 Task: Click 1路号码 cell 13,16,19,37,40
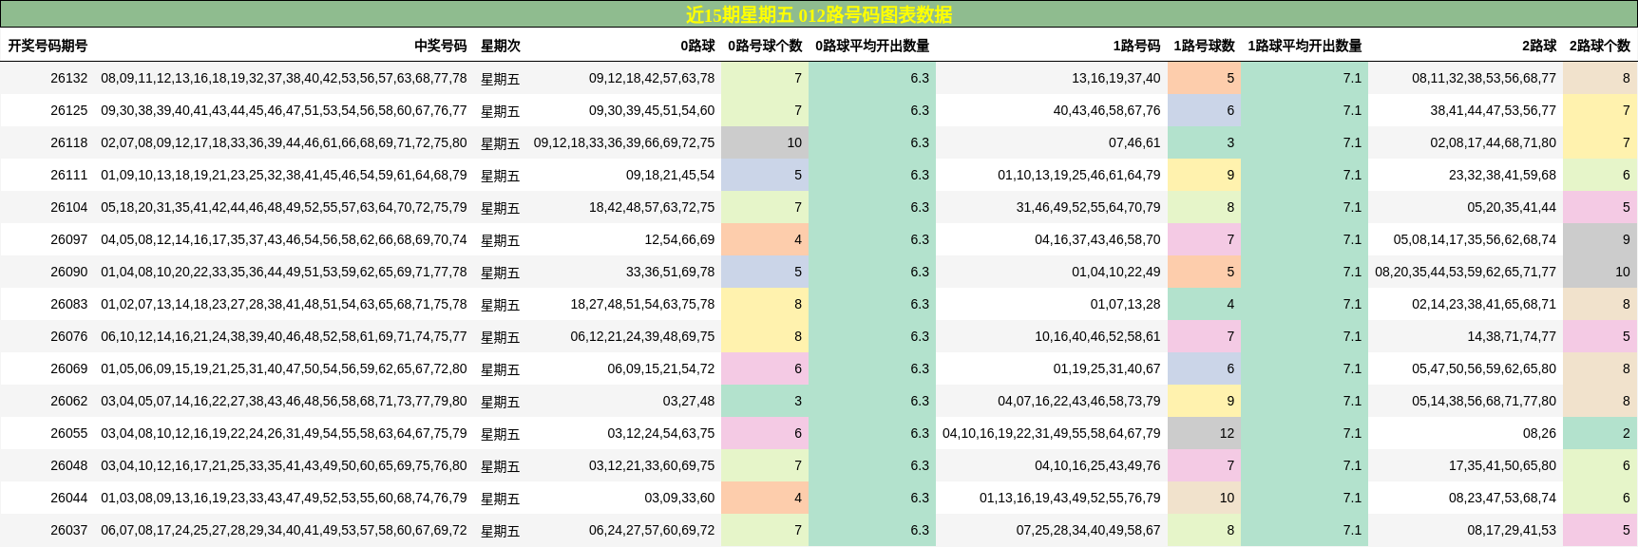coord(1116,78)
